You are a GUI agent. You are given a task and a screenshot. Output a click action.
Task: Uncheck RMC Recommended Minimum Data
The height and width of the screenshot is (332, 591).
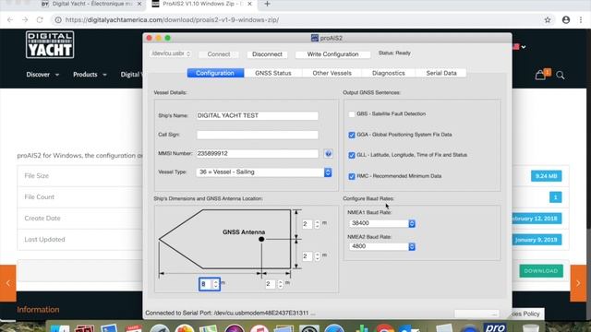352,176
